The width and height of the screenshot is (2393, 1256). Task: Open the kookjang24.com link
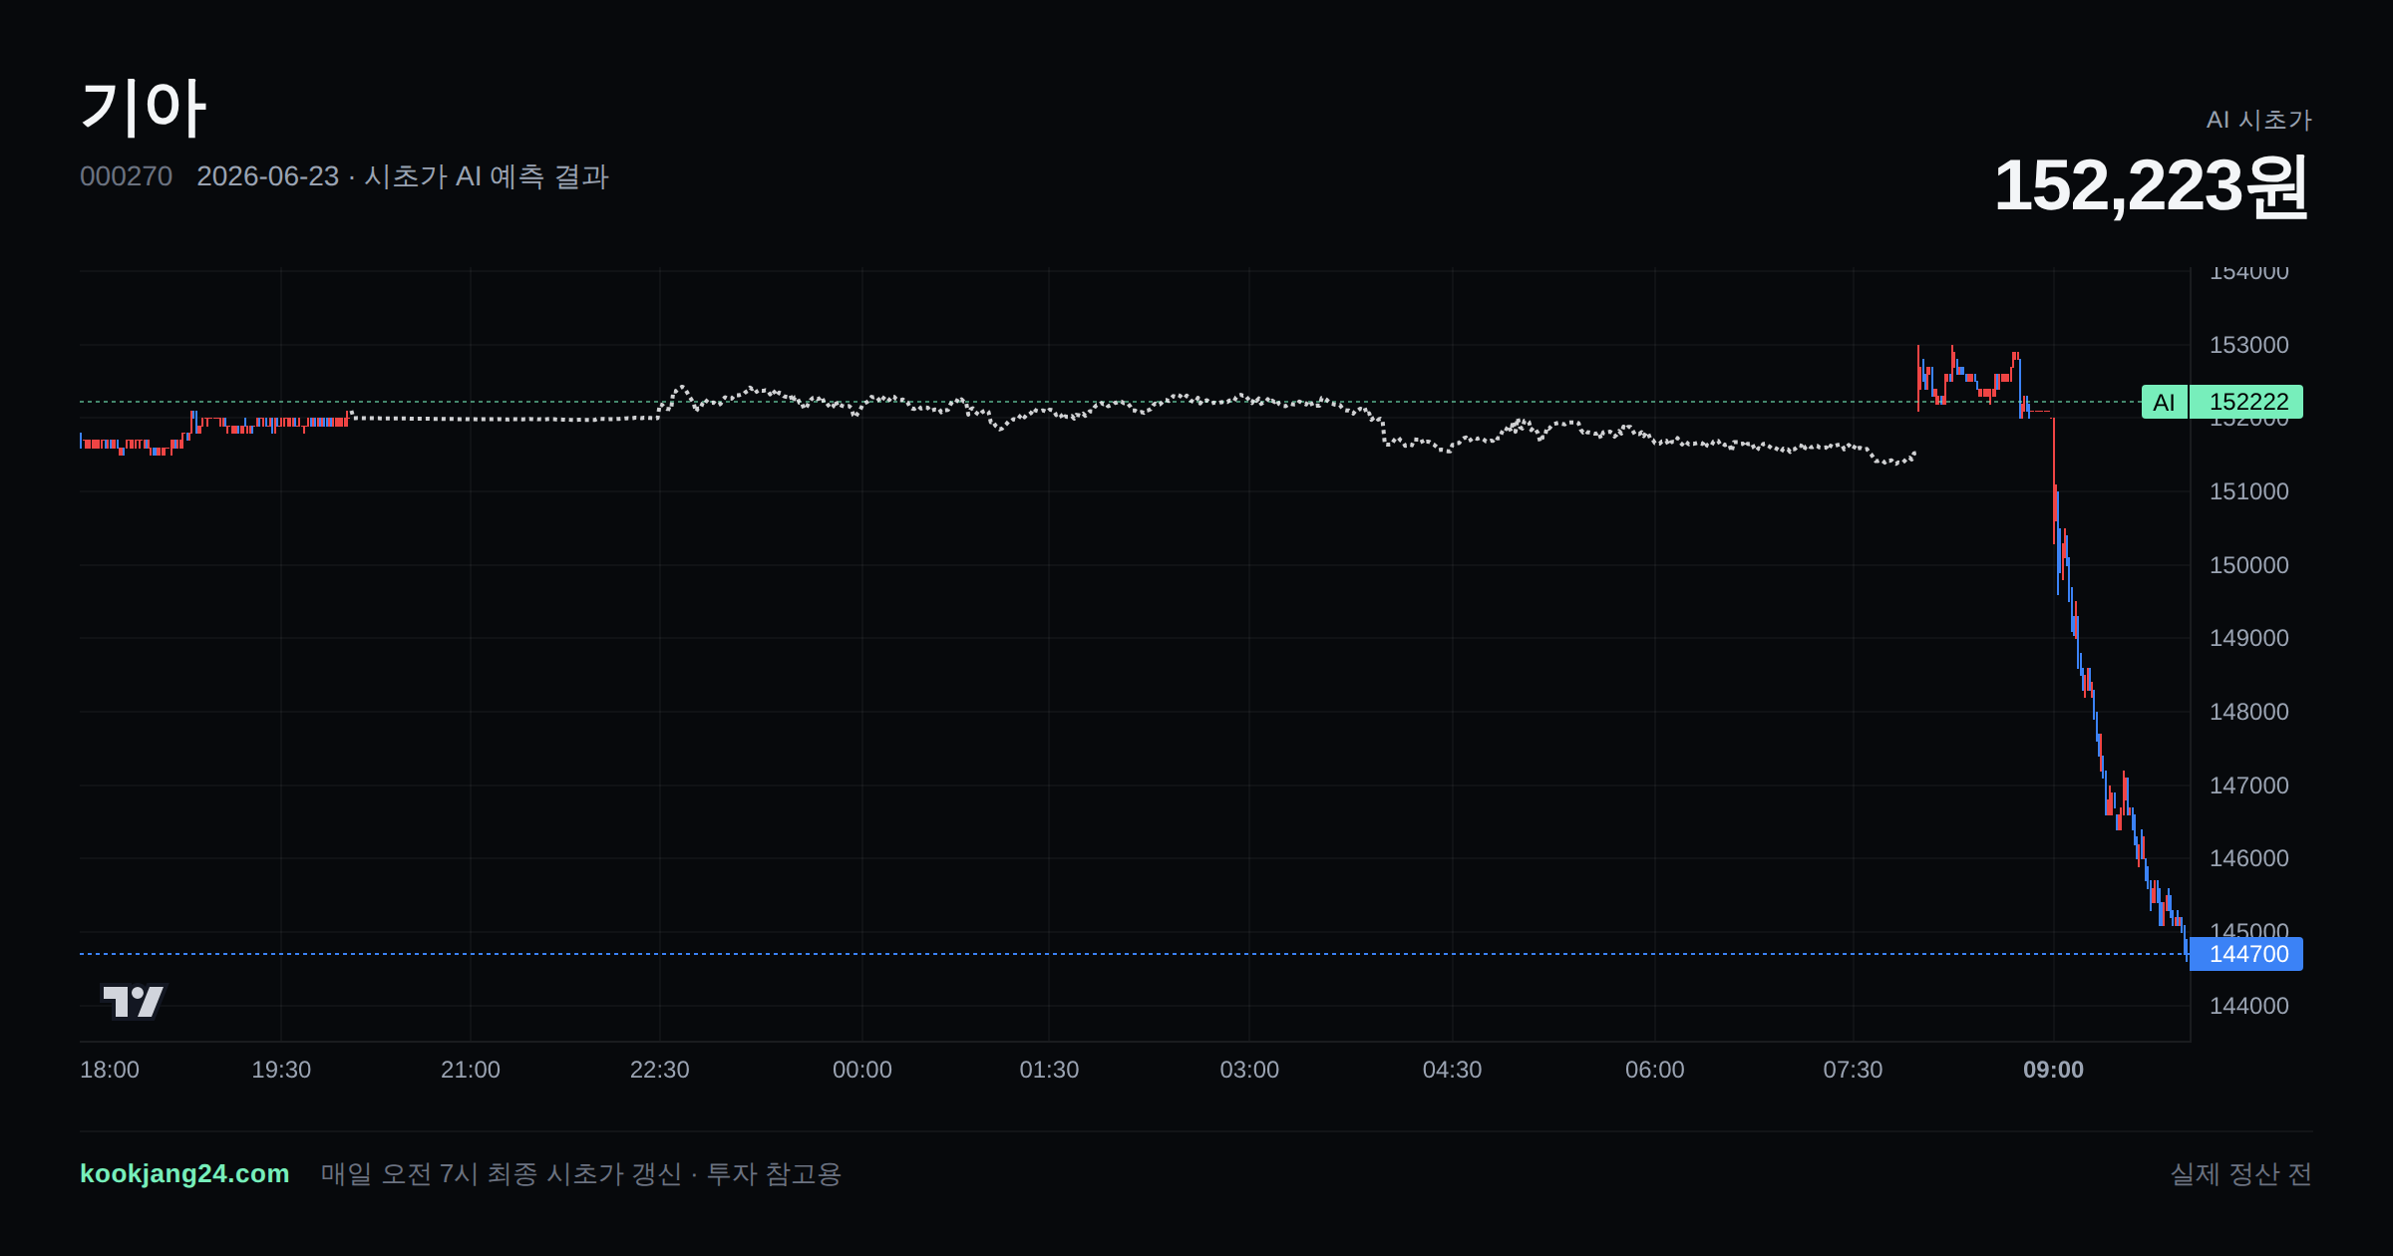[x=184, y=1173]
